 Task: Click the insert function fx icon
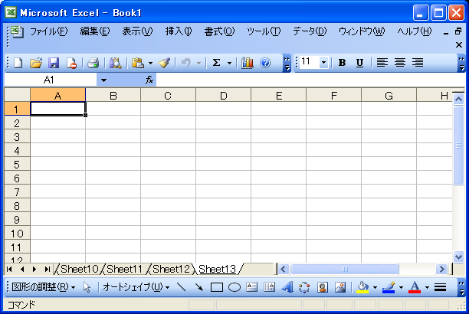pos(149,80)
